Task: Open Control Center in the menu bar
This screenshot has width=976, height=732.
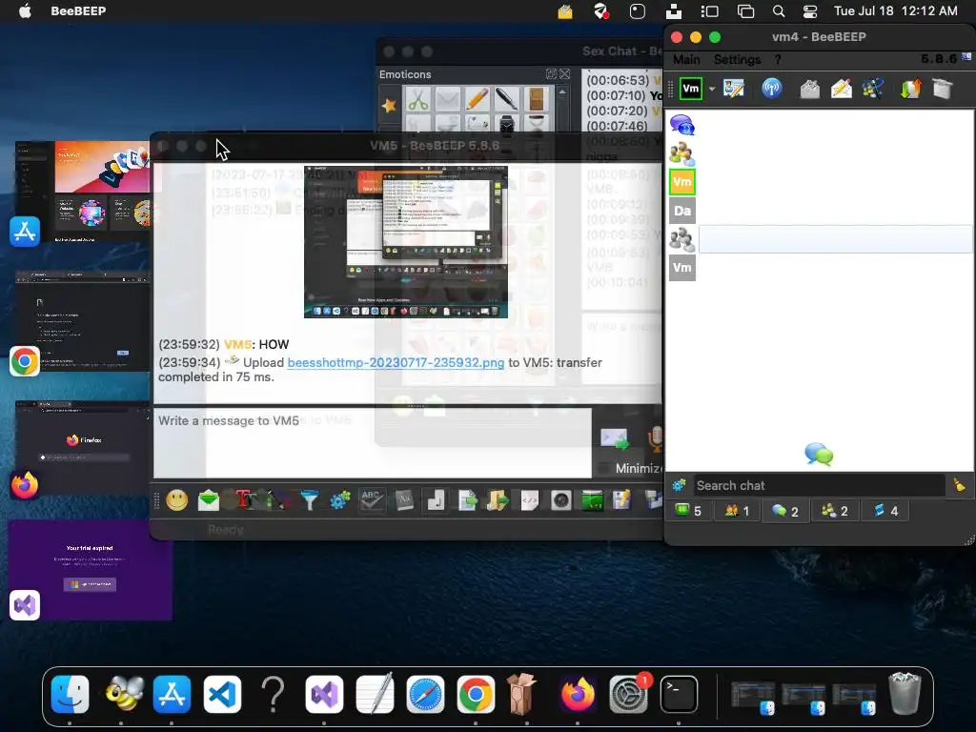Action: pos(810,11)
